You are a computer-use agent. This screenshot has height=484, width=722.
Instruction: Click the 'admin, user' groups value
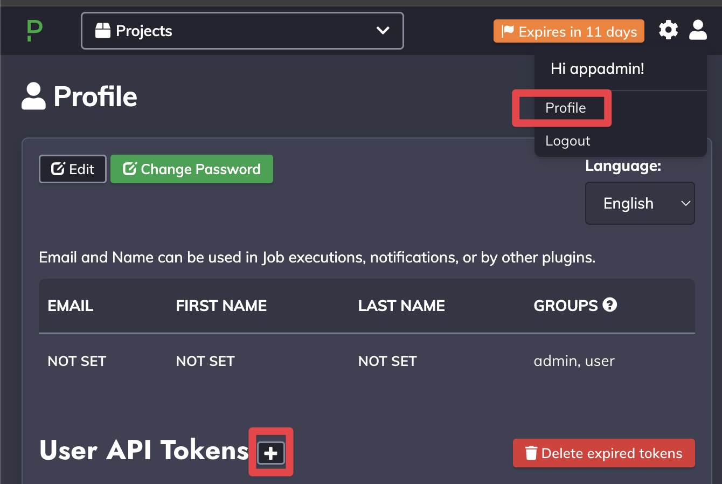(574, 361)
